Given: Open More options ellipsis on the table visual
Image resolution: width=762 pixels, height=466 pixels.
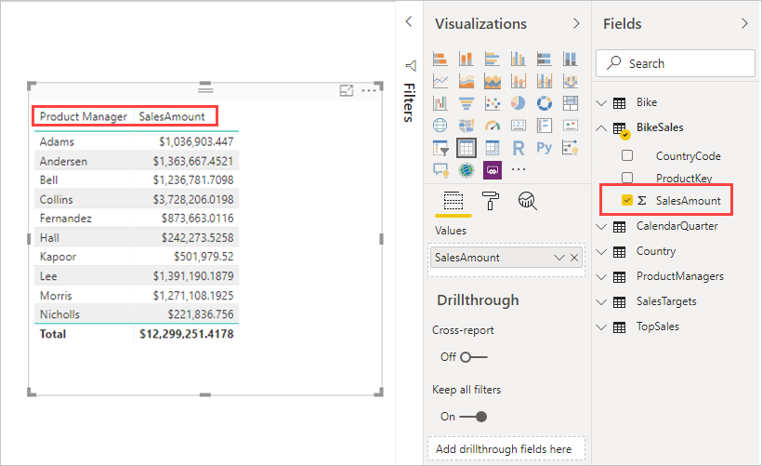Looking at the screenshot, I should (x=369, y=90).
